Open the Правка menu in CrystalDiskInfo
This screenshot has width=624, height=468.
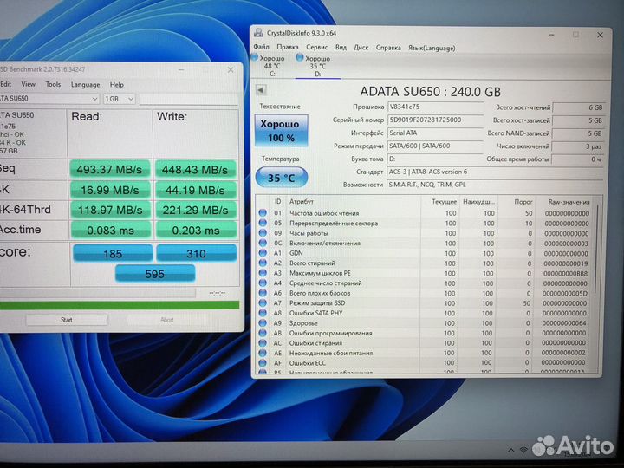pos(288,47)
